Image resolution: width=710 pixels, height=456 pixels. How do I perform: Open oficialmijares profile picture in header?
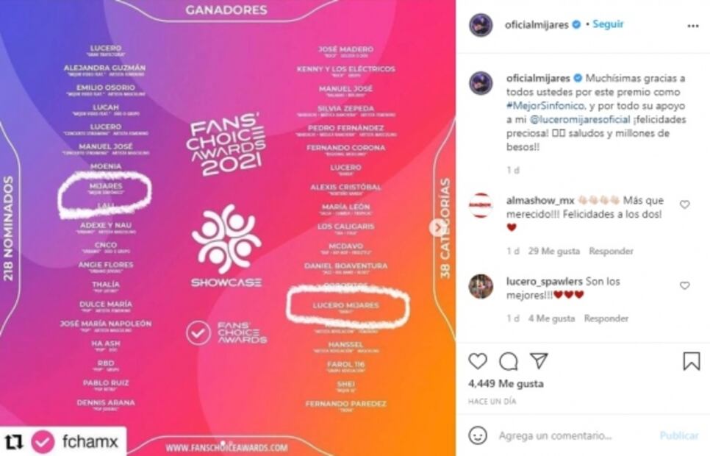(x=481, y=25)
